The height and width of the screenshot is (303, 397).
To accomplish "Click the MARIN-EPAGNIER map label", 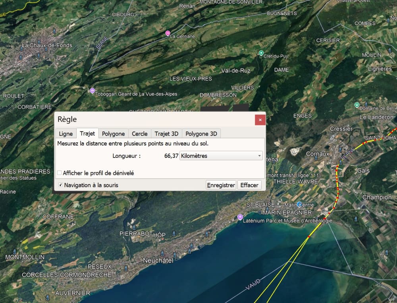I will [x=287, y=213].
